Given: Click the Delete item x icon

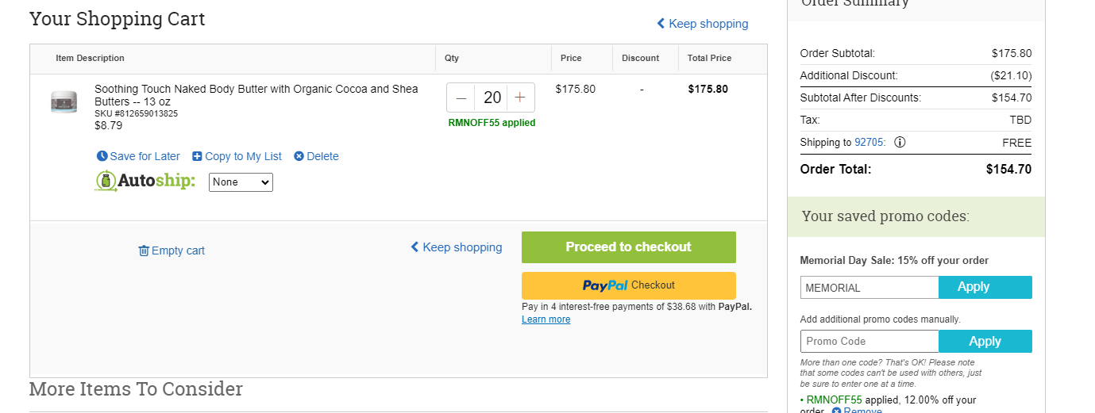Looking at the screenshot, I should [x=299, y=156].
